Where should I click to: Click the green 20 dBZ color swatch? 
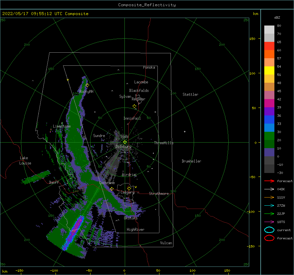tap(269, 136)
